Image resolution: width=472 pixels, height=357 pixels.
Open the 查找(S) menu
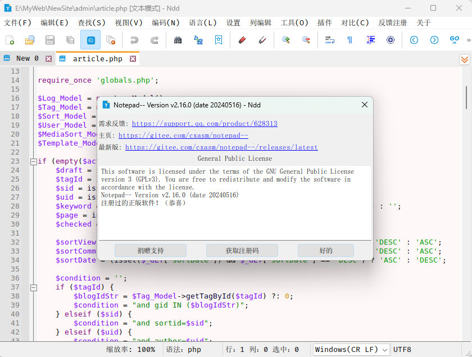(92, 23)
